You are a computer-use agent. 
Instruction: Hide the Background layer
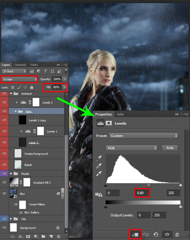(x=4, y=228)
